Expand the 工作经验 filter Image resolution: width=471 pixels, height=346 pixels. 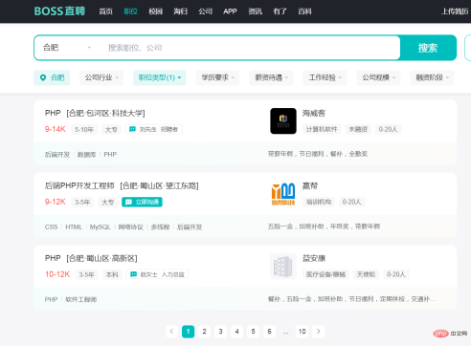coord(325,77)
